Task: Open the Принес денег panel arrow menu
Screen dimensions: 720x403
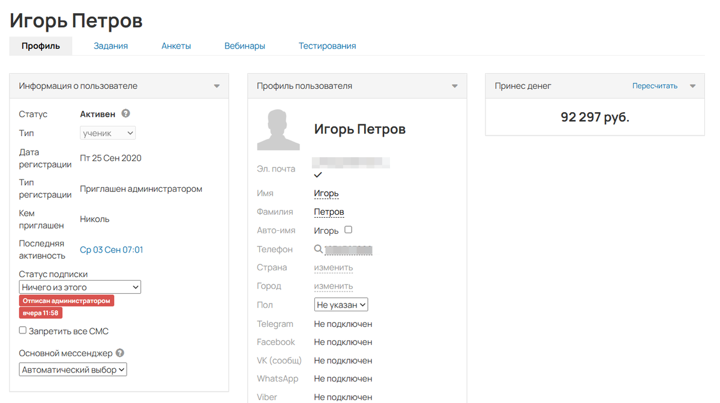Action: point(693,86)
